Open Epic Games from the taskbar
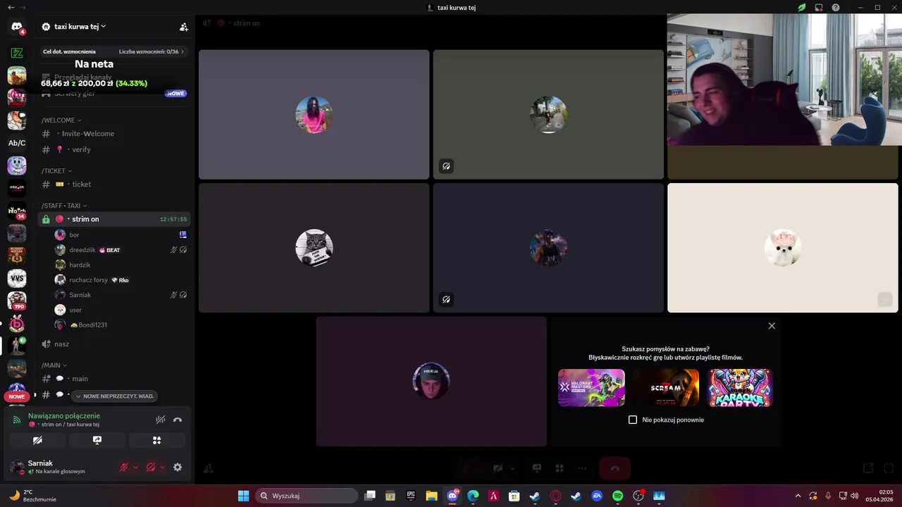902x507 pixels. tap(411, 496)
